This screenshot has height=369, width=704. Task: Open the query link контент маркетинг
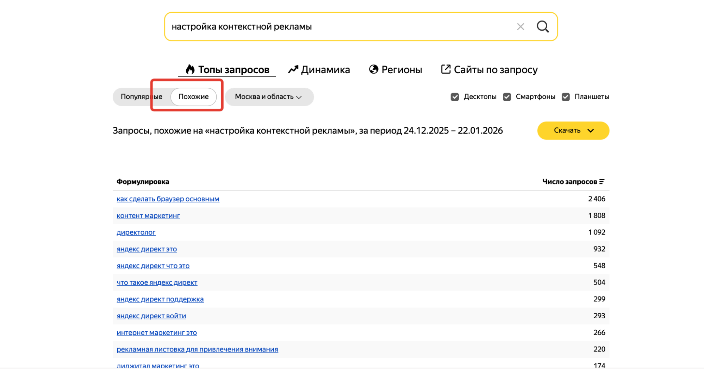click(148, 215)
